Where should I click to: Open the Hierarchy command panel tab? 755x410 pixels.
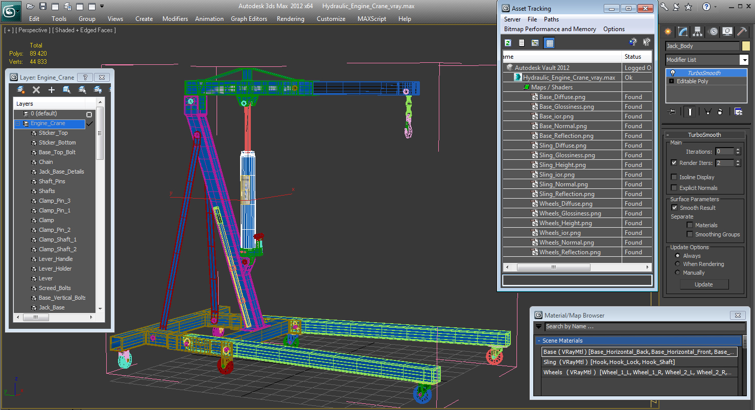698,32
